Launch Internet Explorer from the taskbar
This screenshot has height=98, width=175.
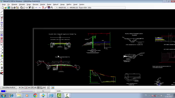tap(11, 96)
